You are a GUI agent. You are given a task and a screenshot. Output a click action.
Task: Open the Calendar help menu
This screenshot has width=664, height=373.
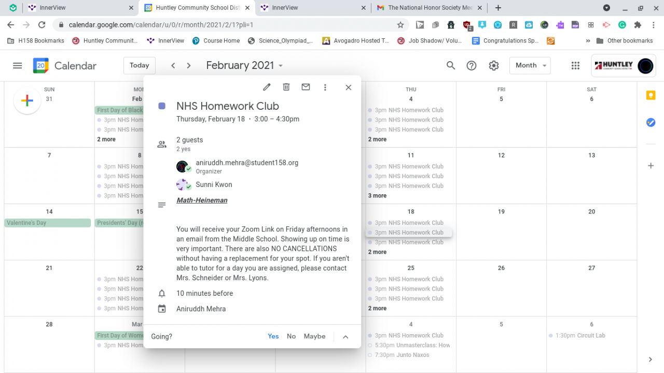coord(472,66)
